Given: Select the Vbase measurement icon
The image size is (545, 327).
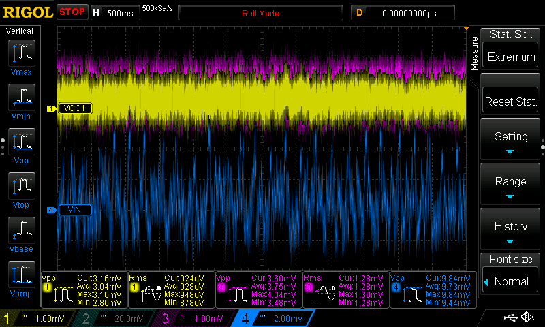Looking at the screenshot, I should tap(22, 230).
